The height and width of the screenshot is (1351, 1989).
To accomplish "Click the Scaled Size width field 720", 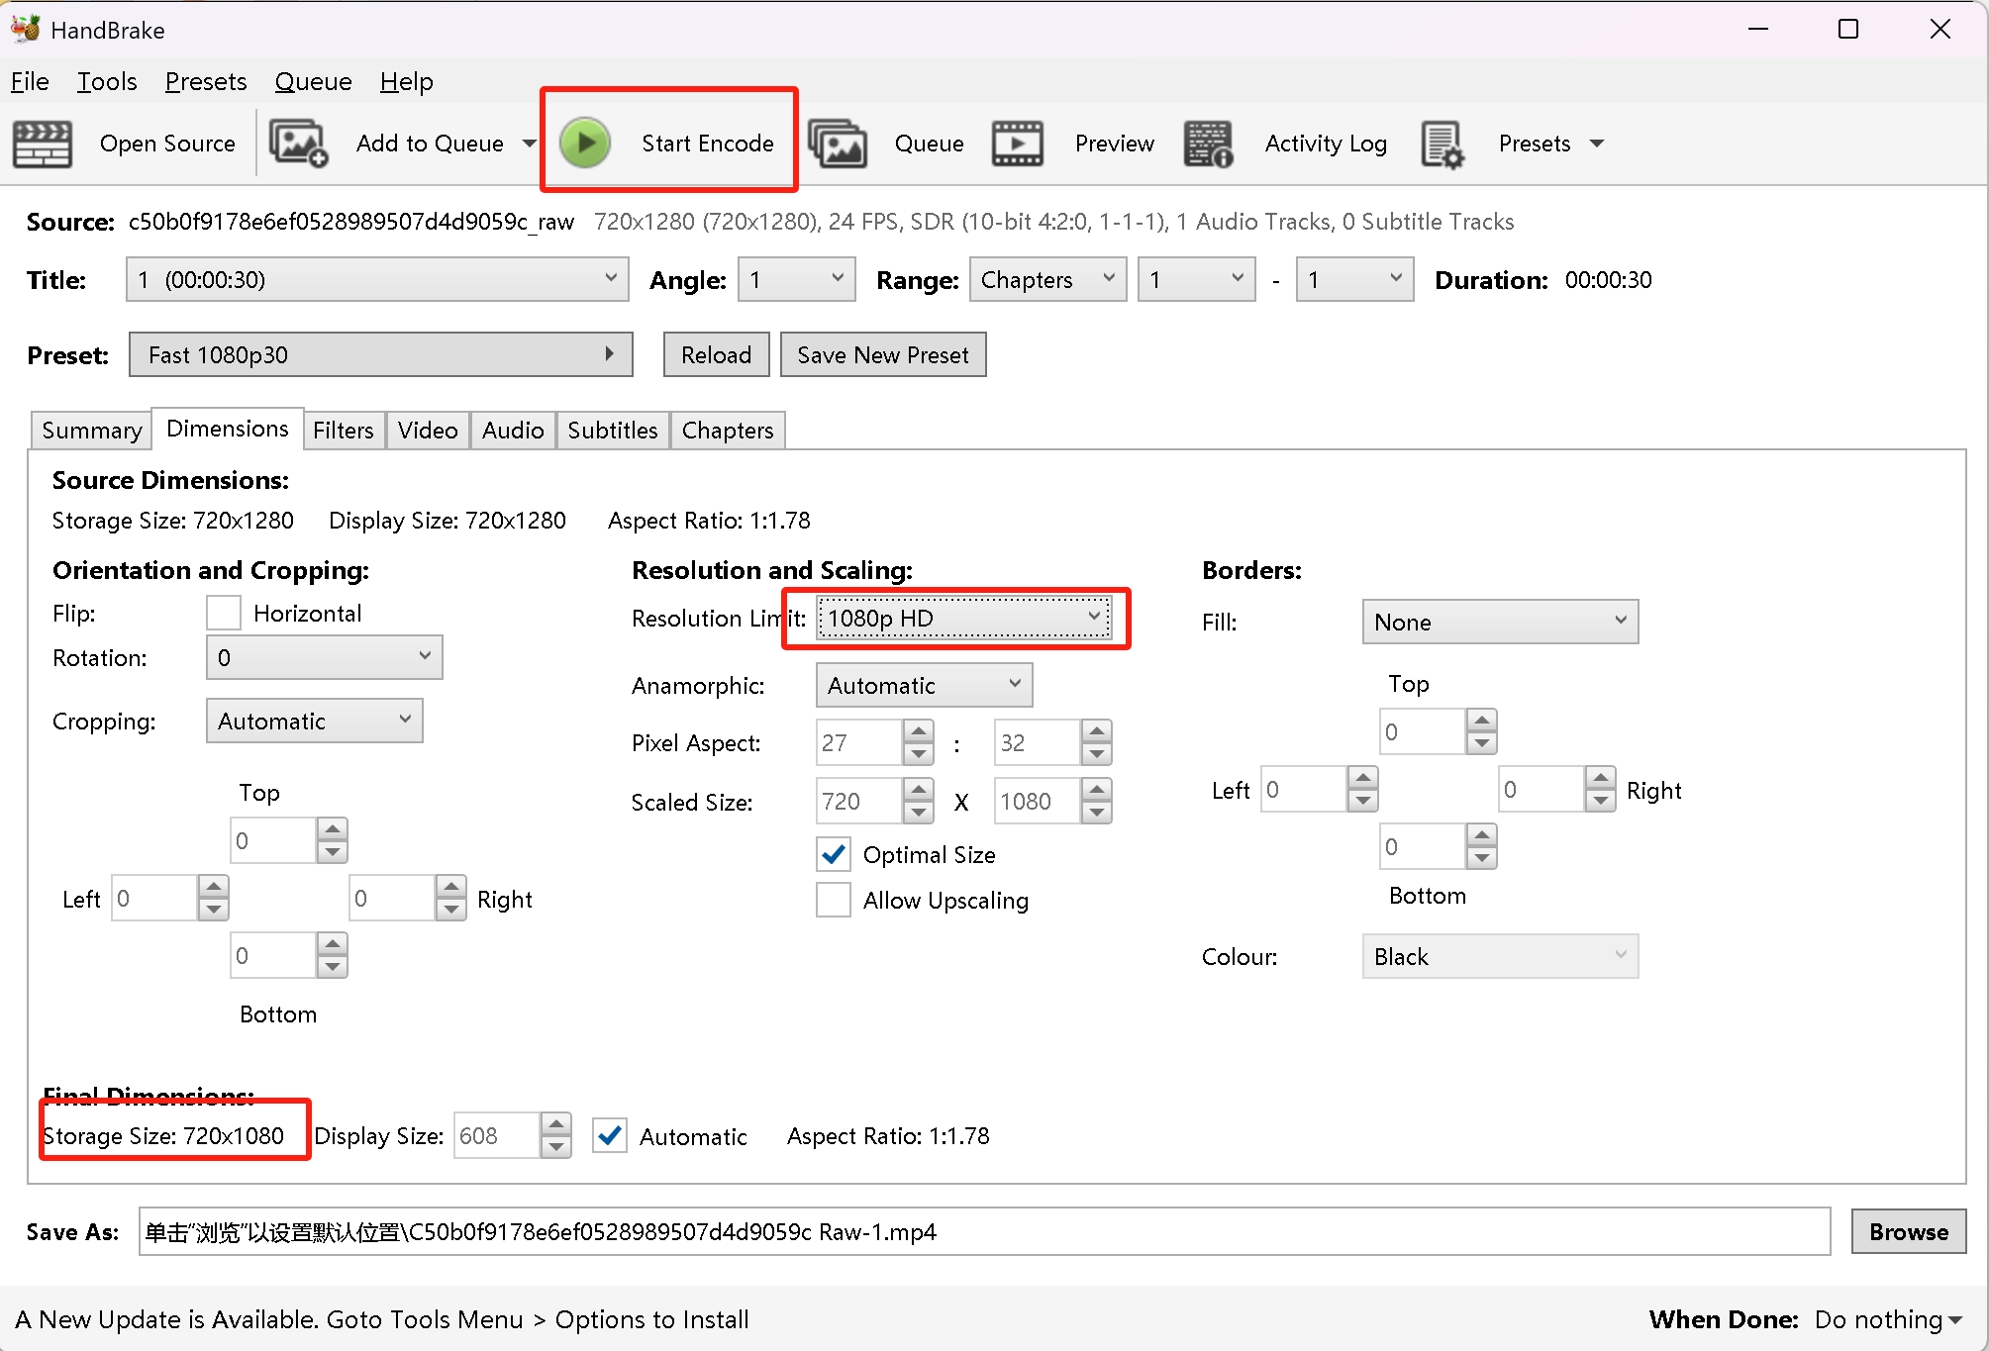I will [859, 802].
